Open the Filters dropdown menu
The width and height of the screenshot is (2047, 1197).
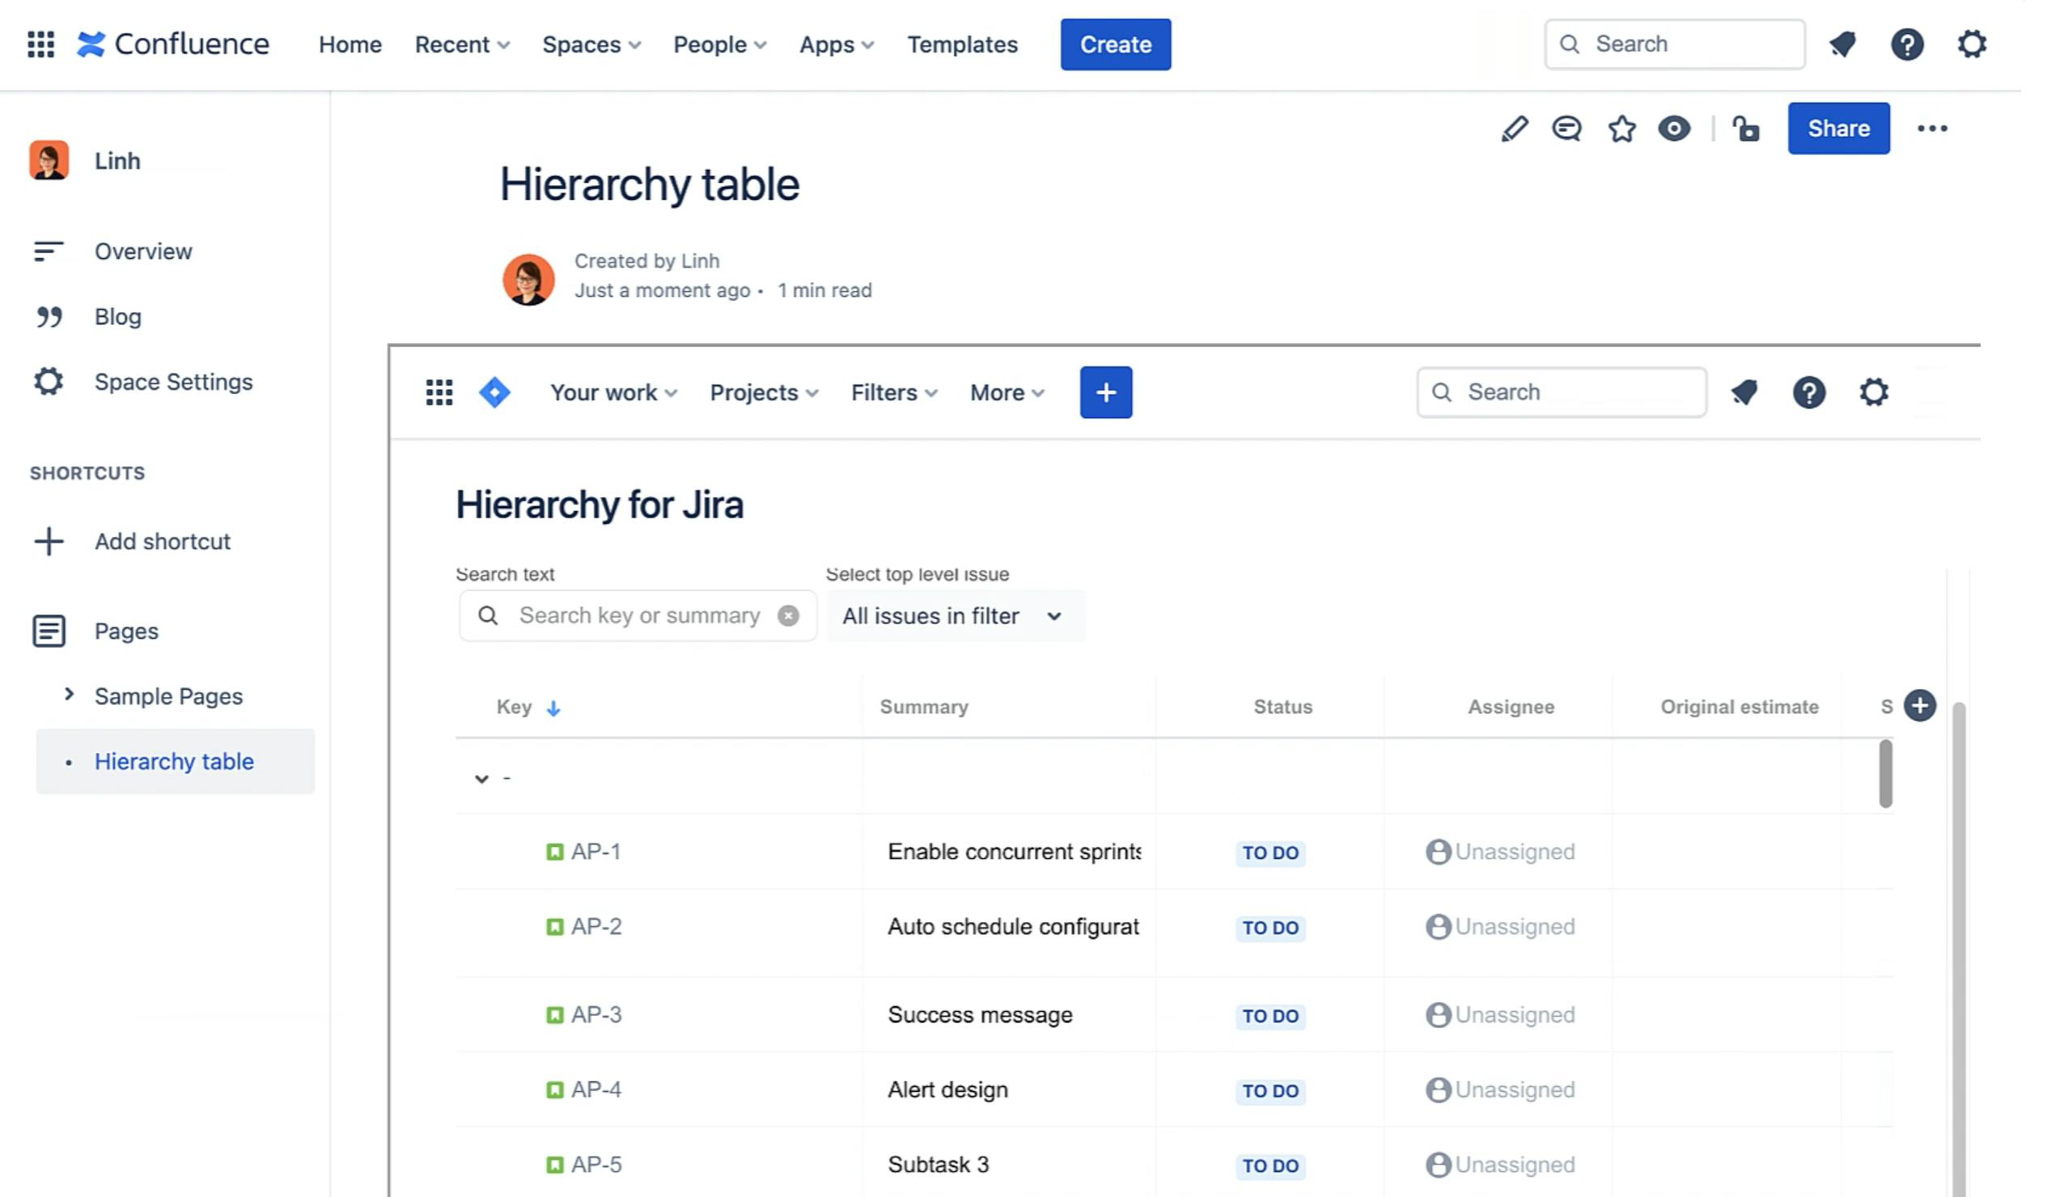click(892, 392)
